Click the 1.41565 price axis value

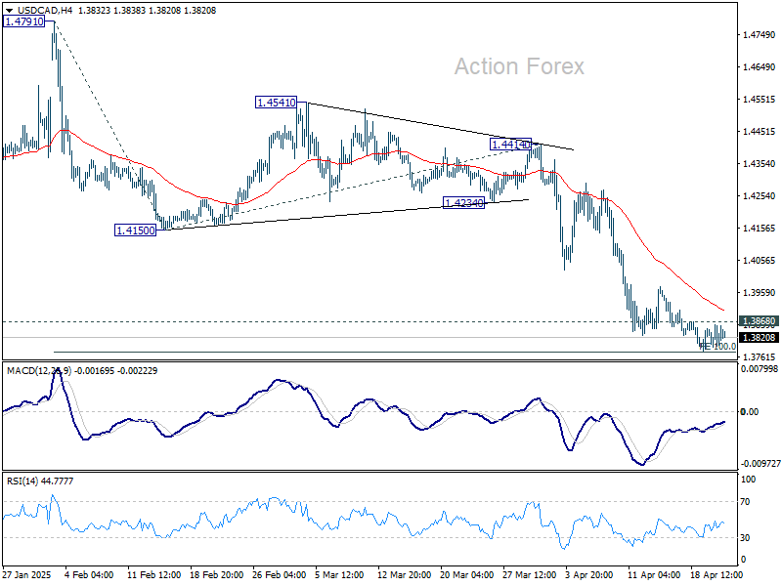click(760, 229)
